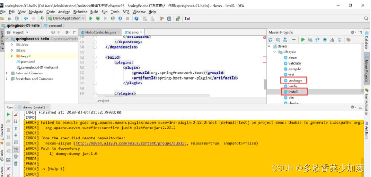371x177 pixels.
Task: Pin the Run tab with the pin icon
Action: coord(8,169)
